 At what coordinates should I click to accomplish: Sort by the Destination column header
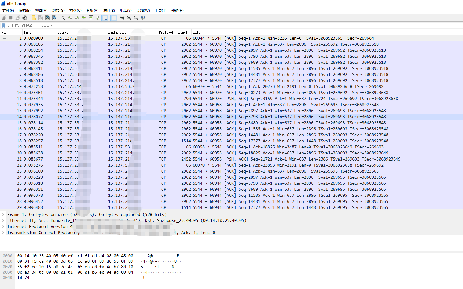pyautogui.click(x=132, y=32)
